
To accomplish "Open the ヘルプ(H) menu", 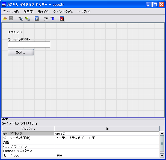I will point(84,11).
